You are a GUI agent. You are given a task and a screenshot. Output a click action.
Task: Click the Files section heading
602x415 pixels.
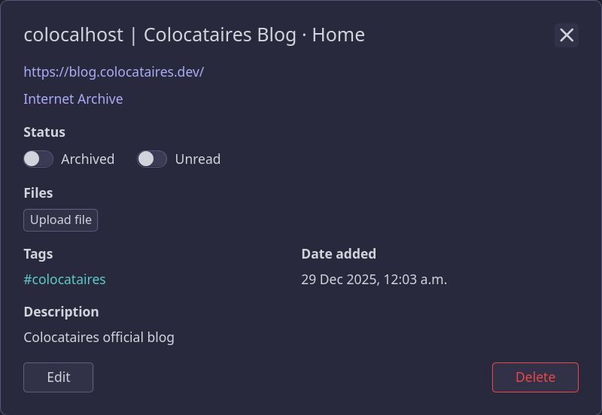(38, 193)
